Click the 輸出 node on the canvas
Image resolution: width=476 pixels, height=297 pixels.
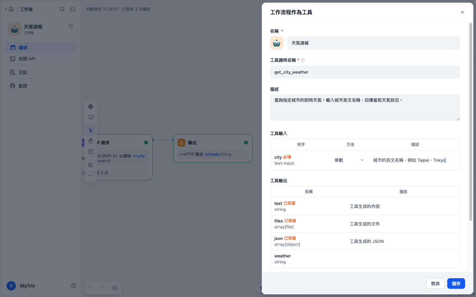click(x=213, y=148)
